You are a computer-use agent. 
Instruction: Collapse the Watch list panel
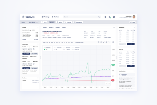tap(134, 49)
